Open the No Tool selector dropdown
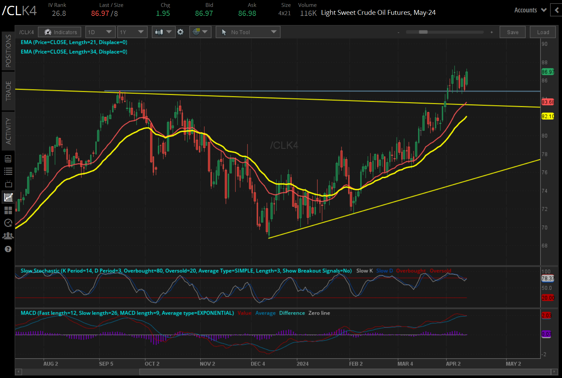The height and width of the screenshot is (378, 562). coord(248,32)
